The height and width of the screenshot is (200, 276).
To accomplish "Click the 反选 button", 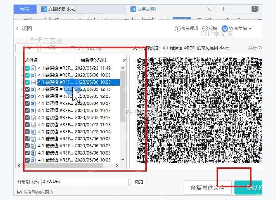I will [52, 47].
